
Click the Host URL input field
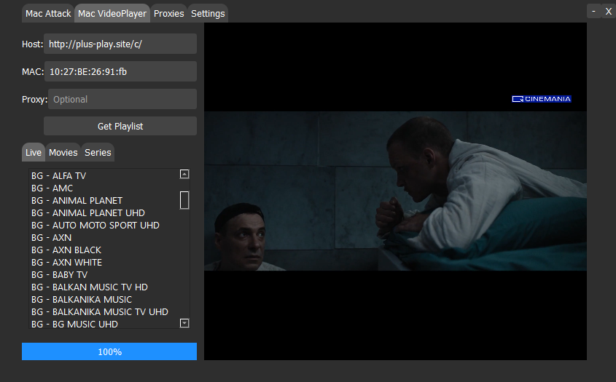(x=120, y=44)
